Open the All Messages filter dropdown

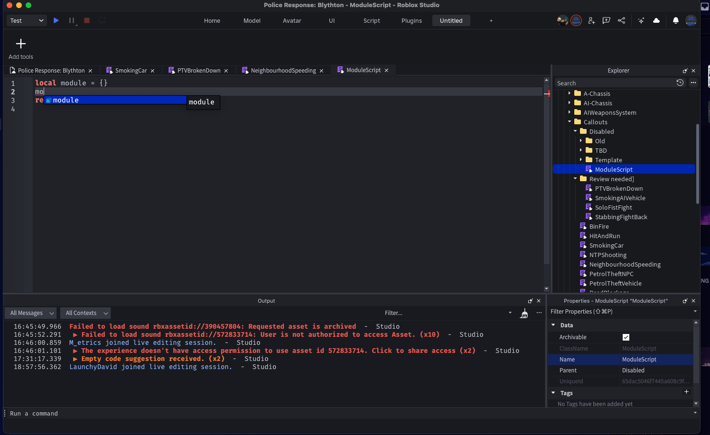tap(30, 313)
